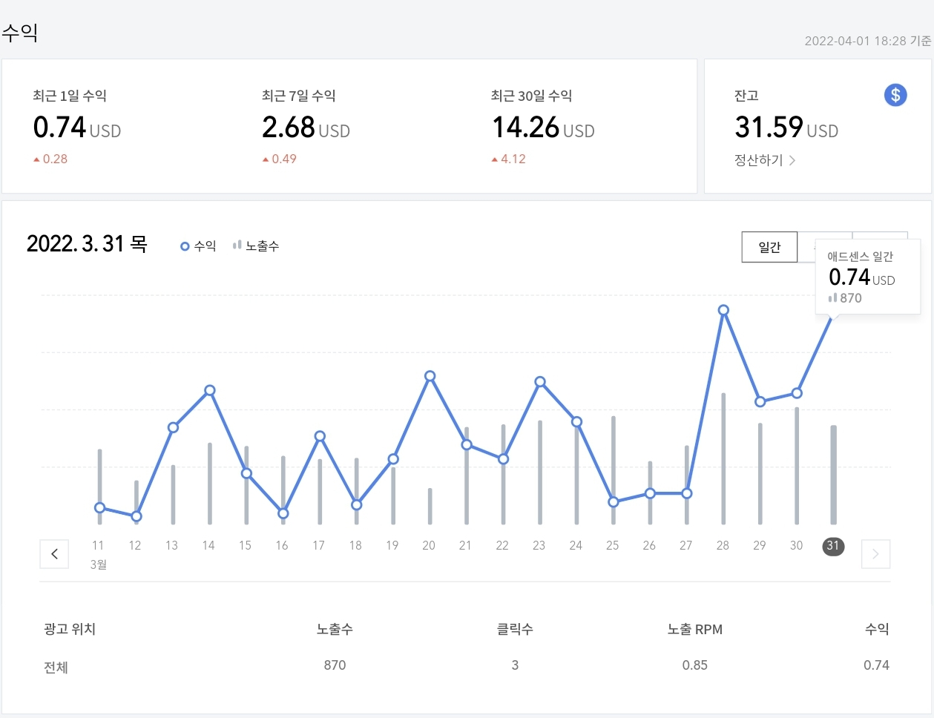Click the disabled next-dates right arrow
Image resolution: width=934 pixels, height=718 pixels.
pos(875,554)
